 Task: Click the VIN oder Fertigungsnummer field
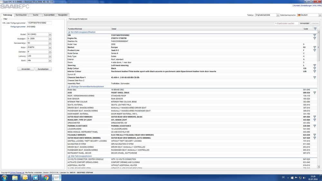[39, 23]
